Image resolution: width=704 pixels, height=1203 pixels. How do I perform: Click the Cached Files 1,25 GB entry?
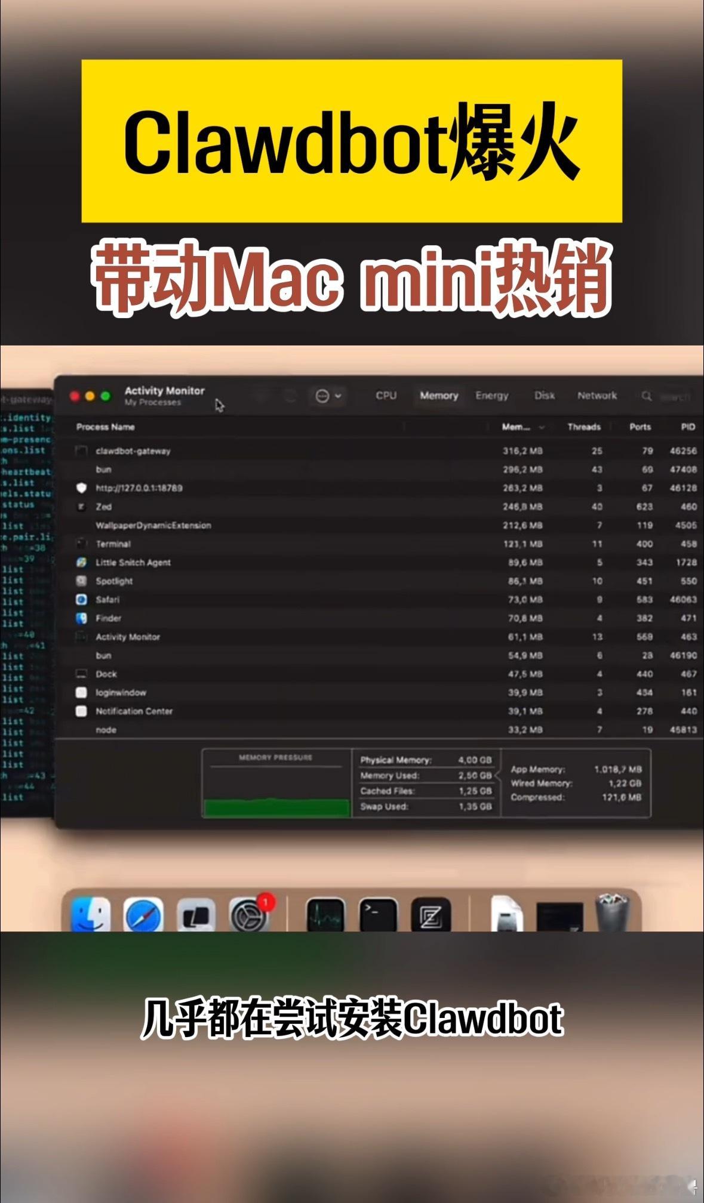pos(426,791)
